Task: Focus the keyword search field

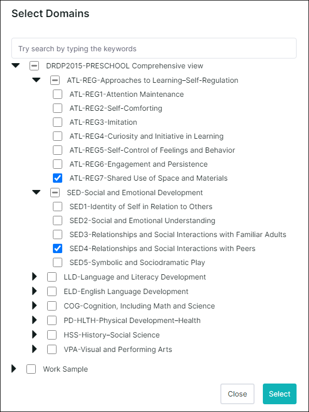Action: pos(154,48)
